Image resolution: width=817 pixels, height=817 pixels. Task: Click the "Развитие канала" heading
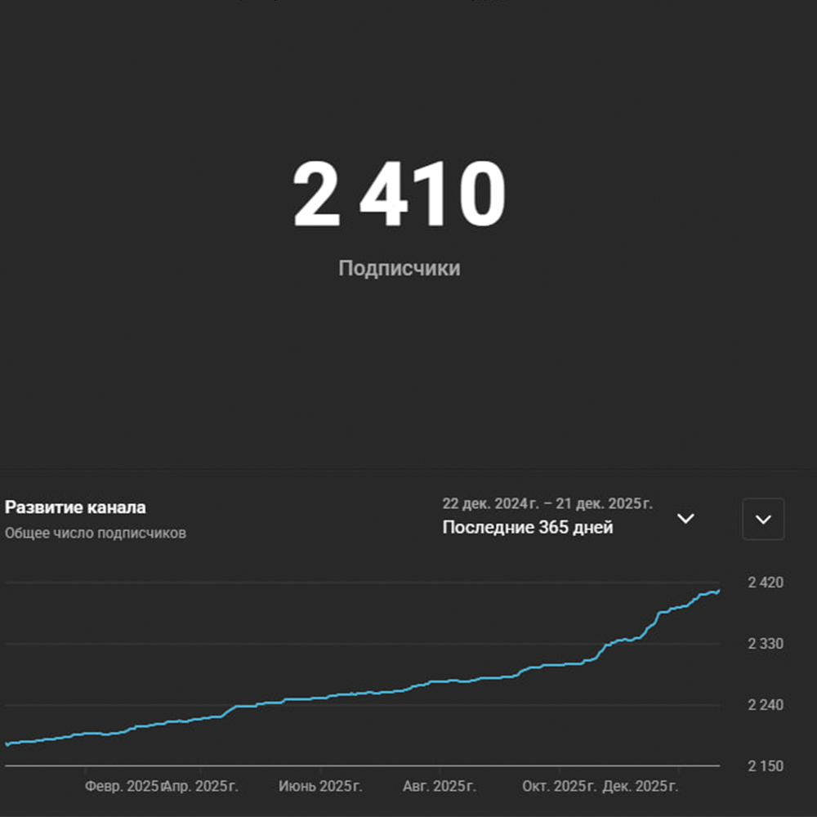75,507
